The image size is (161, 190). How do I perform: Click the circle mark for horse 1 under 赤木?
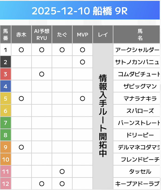click(21, 50)
